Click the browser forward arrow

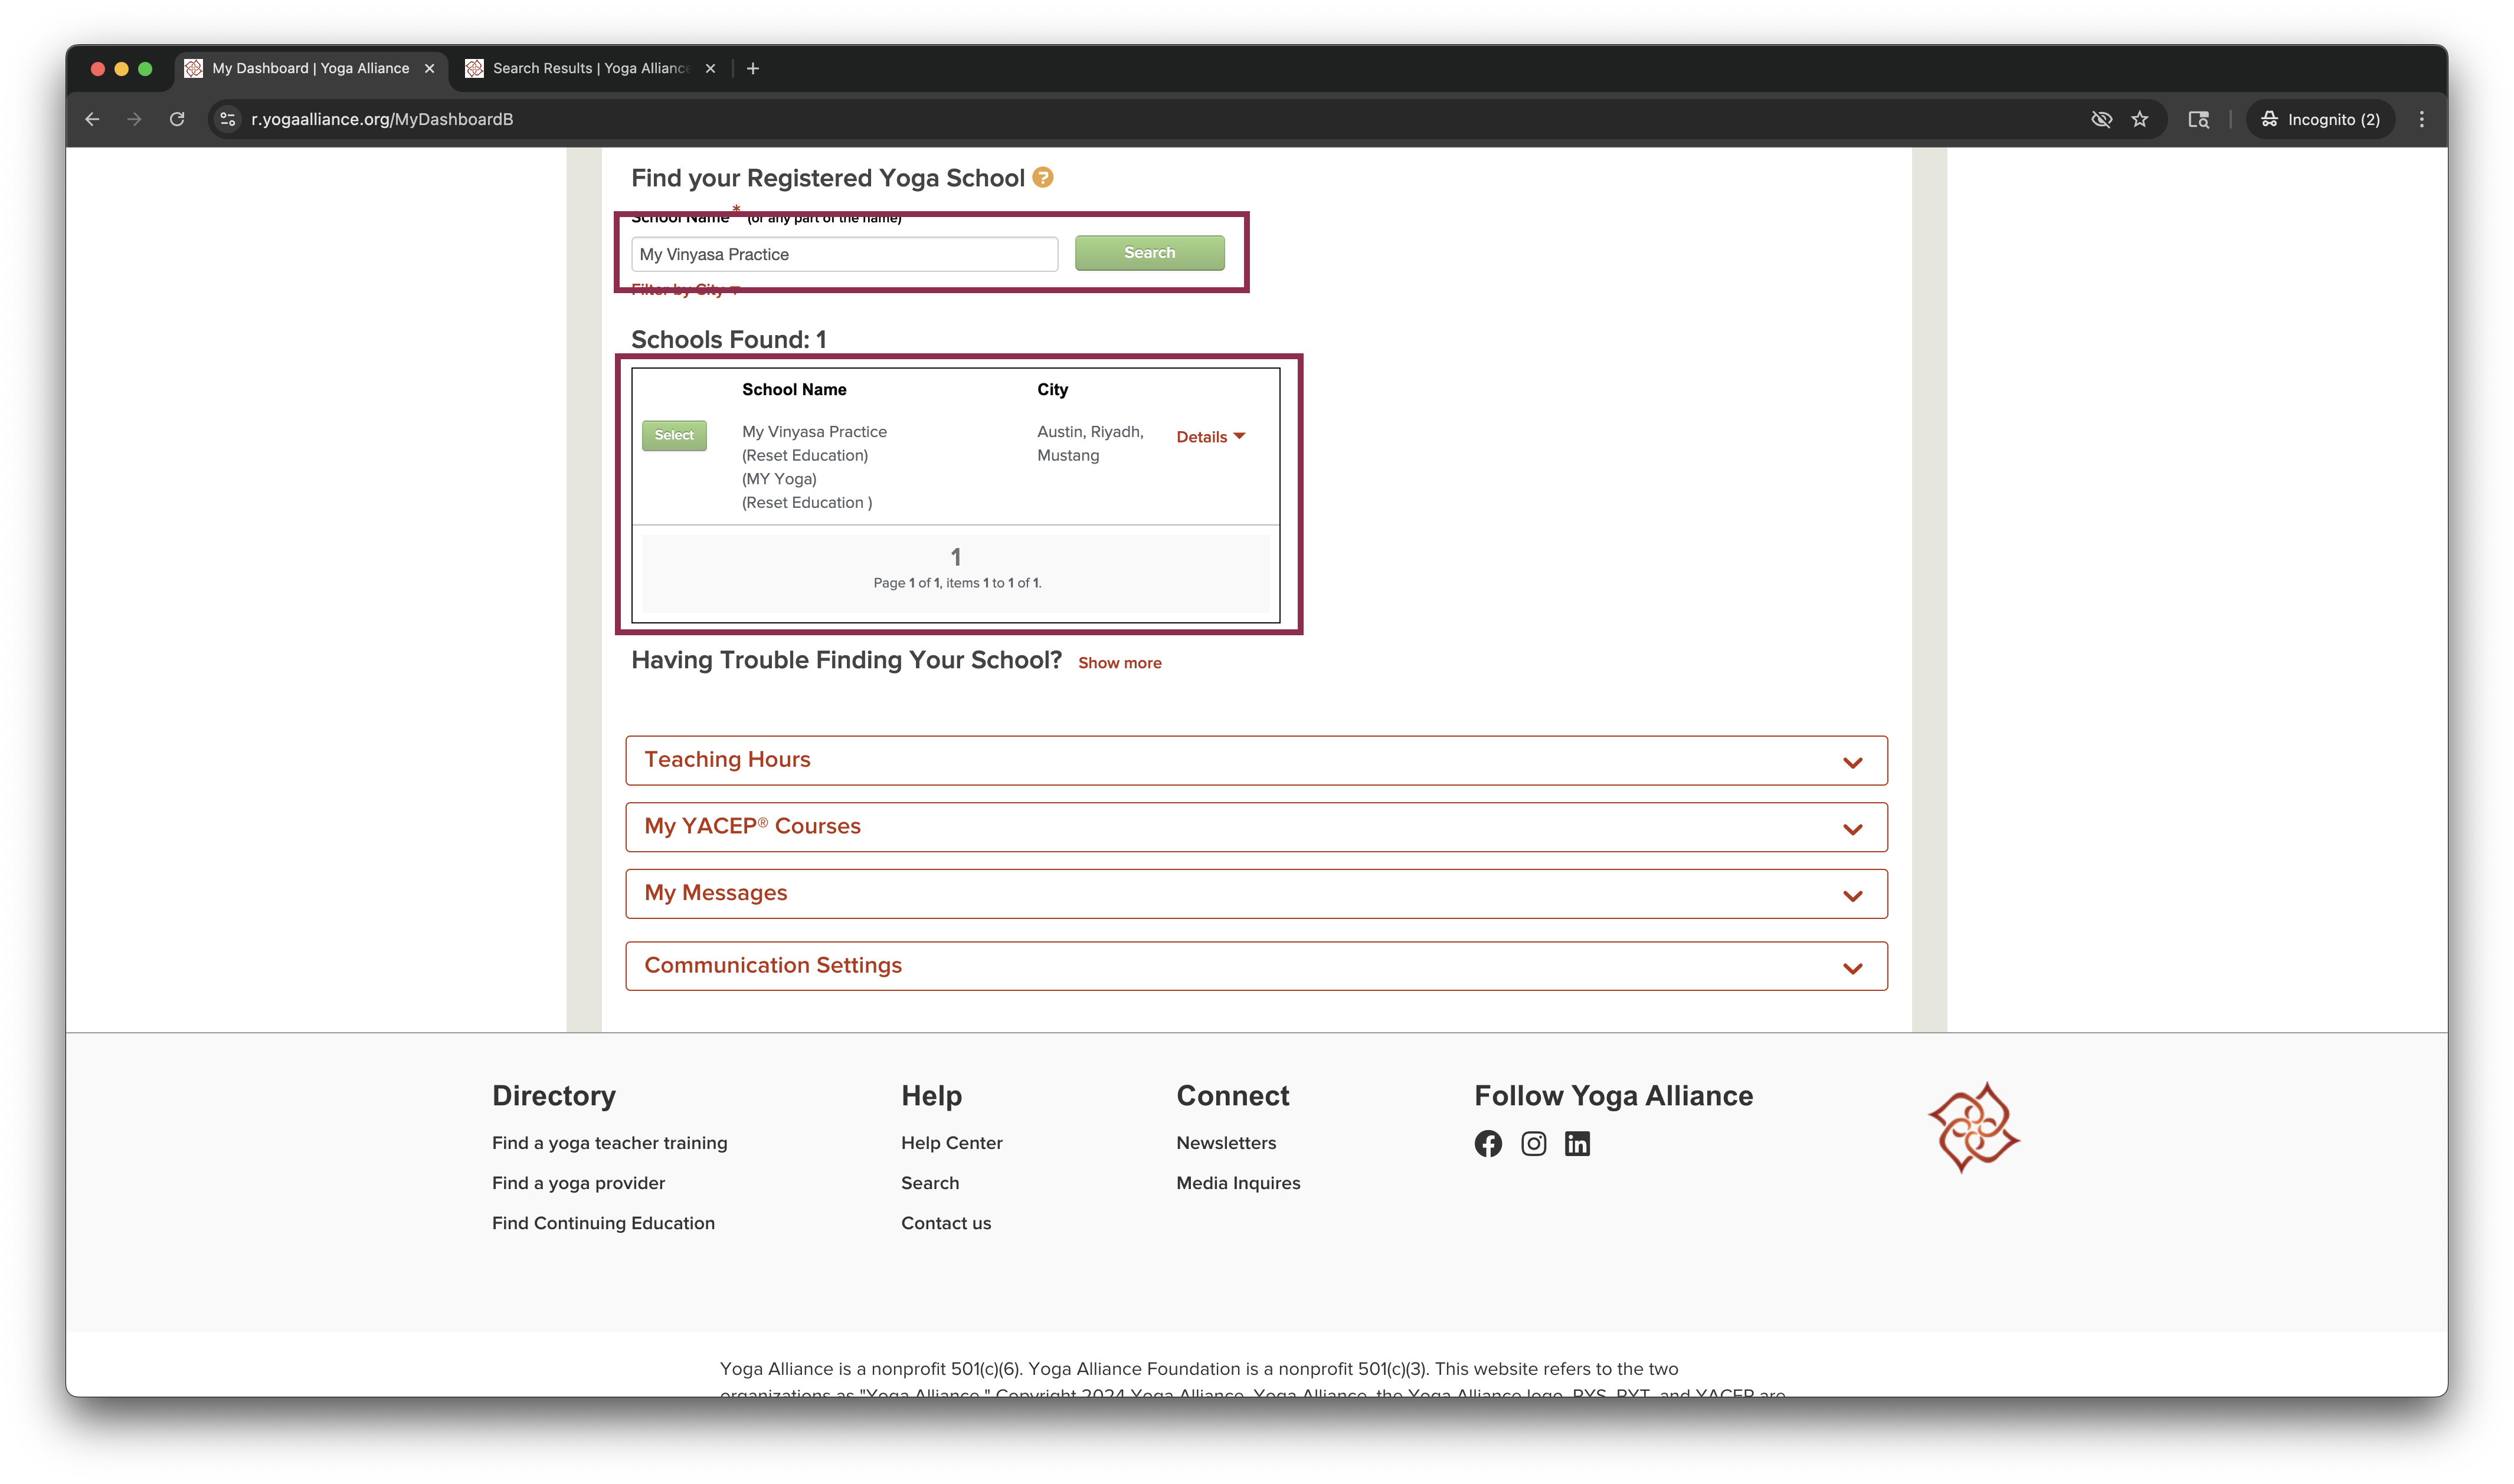[x=134, y=119]
